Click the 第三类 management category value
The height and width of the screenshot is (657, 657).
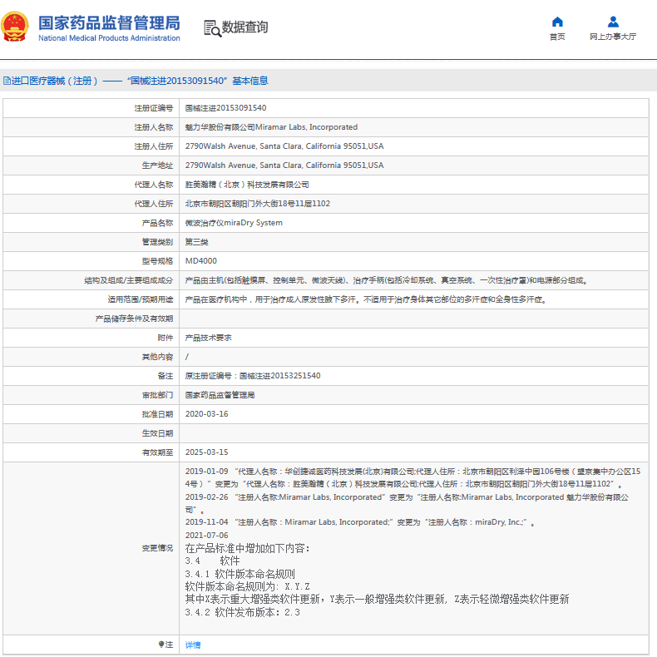coord(196,242)
